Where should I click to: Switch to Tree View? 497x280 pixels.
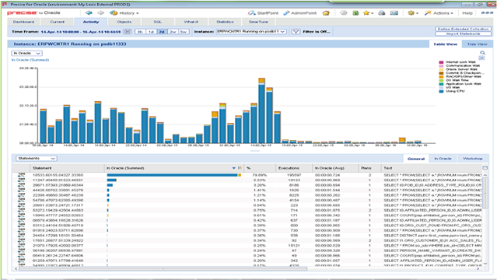[477, 44]
